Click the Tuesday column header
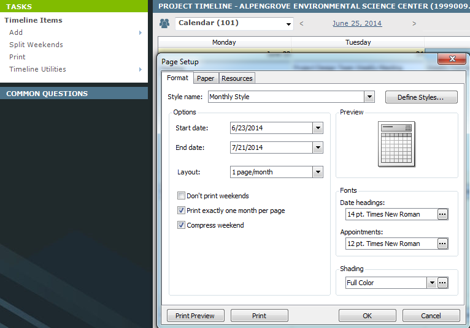Image resolution: width=470 pixels, height=328 pixels. 358,42
